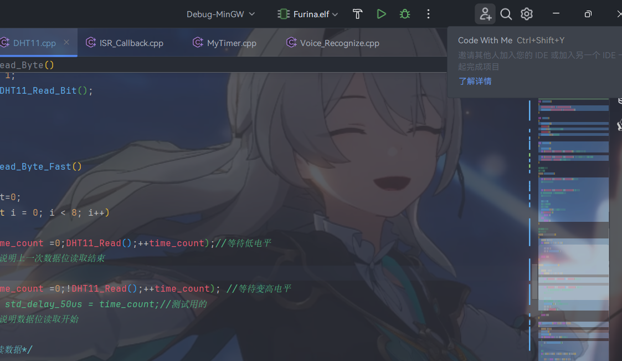Run Furina.elf with the green play button

coord(381,14)
